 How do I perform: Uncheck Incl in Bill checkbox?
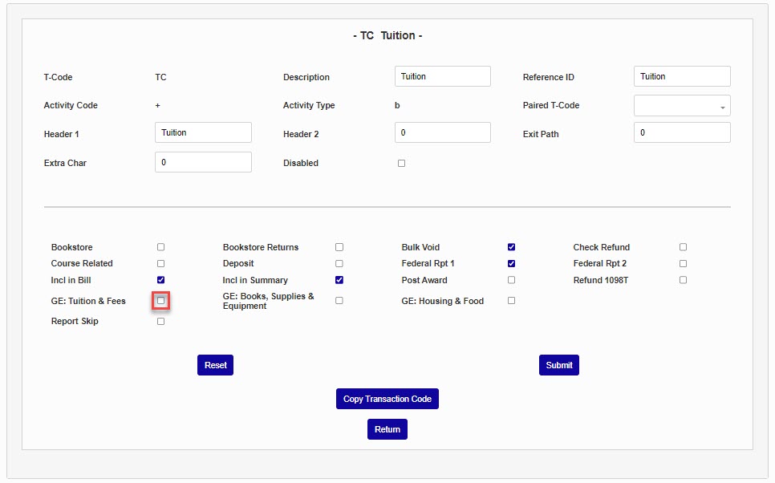pyautogui.click(x=161, y=280)
